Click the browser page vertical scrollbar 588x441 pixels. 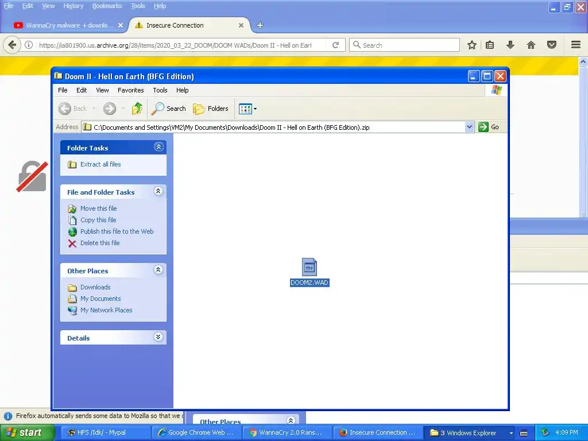pos(583,137)
